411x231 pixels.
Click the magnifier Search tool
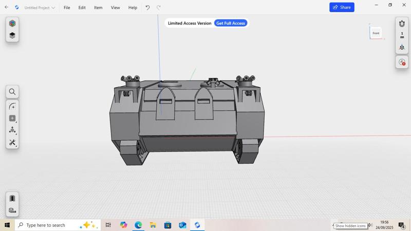click(12, 92)
